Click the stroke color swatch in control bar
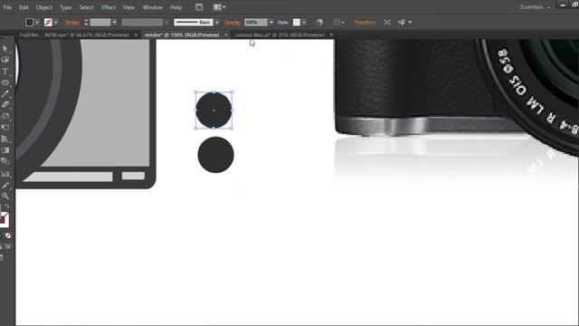Image resolution: width=579 pixels, height=326 pixels. click(48, 22)
